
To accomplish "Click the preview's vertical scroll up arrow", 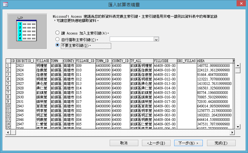I will point(238,65).
